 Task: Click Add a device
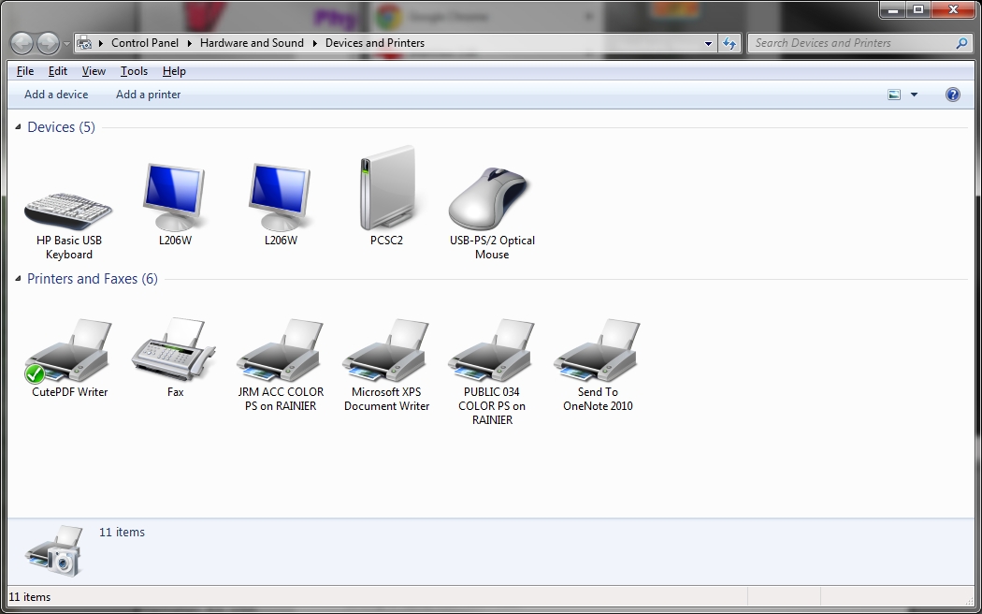click(x=56, y=94)
